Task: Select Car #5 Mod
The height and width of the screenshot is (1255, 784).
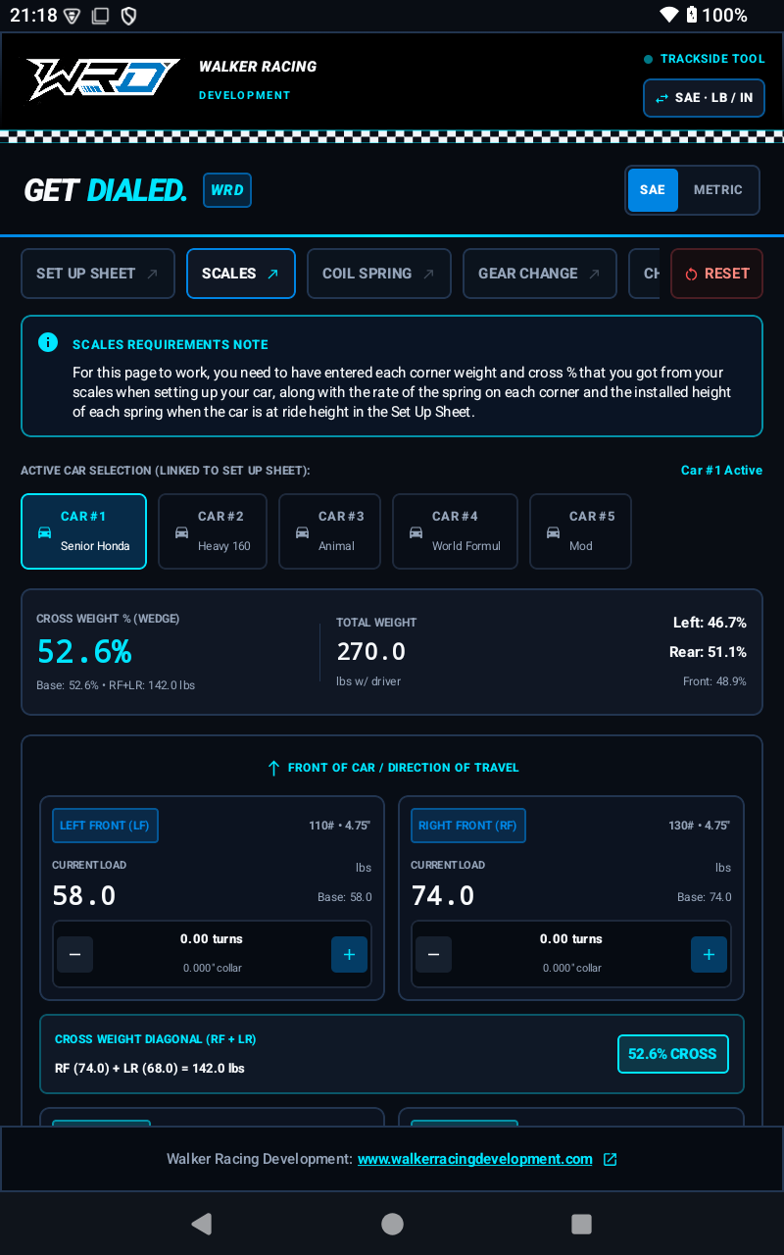Action: pyautogui.click(x=580, y=531)
